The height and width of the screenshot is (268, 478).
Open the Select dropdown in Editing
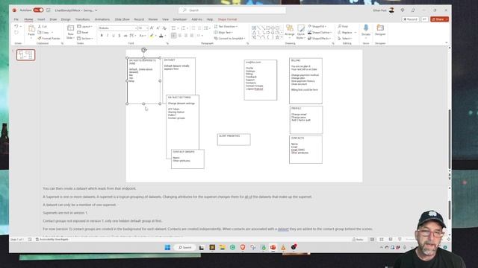(345, 38)
